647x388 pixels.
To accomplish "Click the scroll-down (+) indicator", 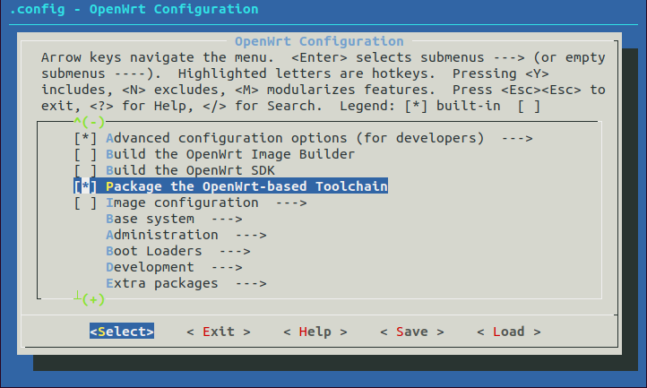I will point(89,299).
